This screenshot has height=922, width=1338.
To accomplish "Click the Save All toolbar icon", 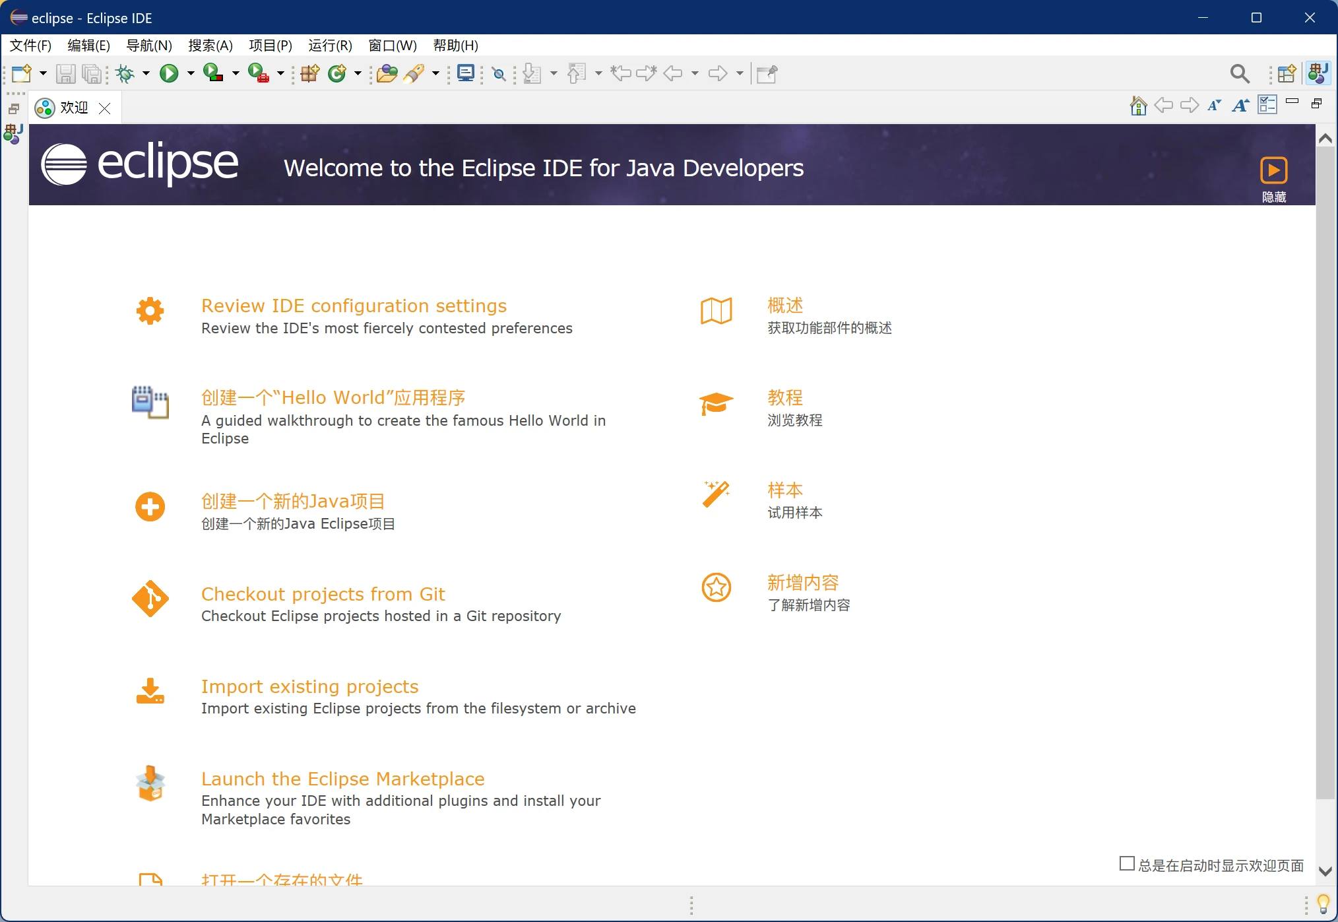I will point(92,73).
